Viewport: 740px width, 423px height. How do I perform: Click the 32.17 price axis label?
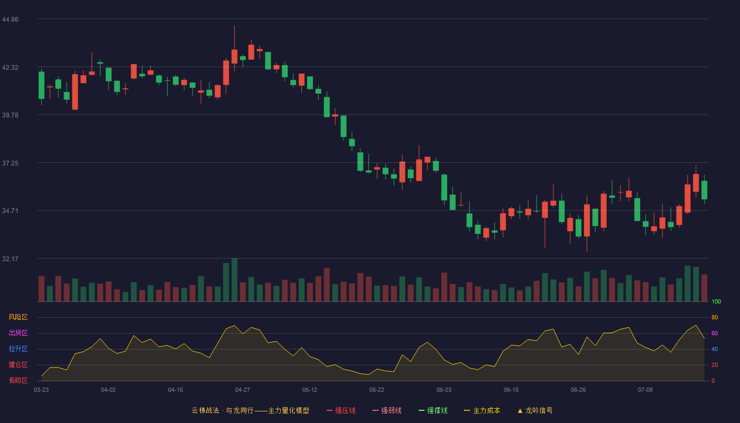(x=10, y=259)
